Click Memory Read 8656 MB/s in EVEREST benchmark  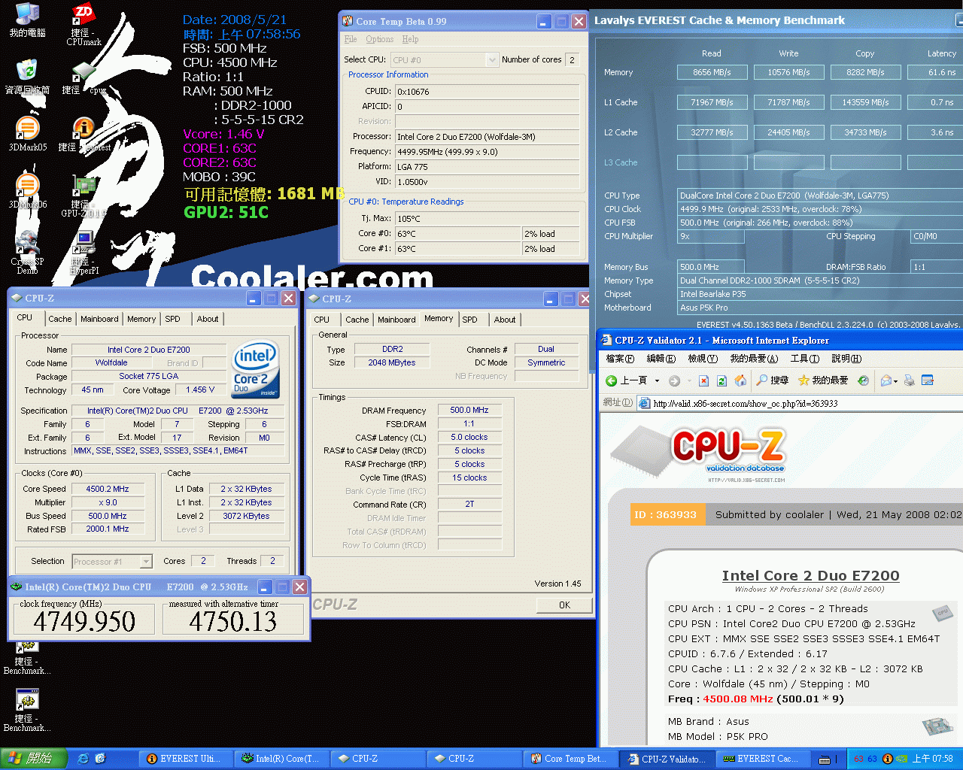point(712,72)
